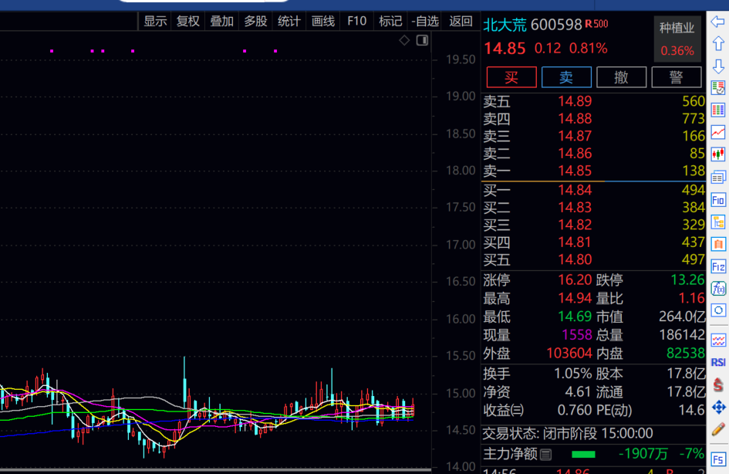Select the 买二 price 14.83
Image resolution: width=729 pixels, height=474 pixels.
tap(575, 208)
